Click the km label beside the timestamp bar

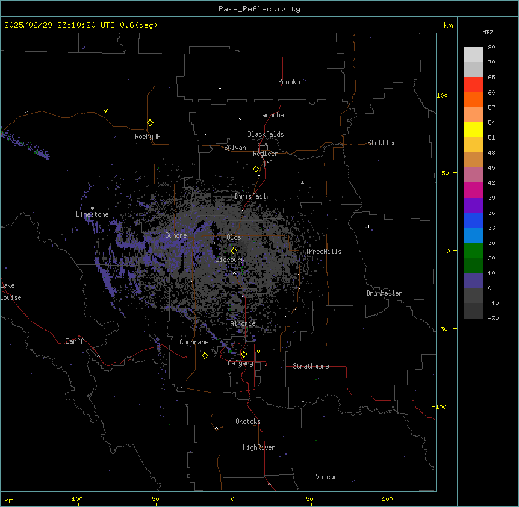[x=448, y=25]
